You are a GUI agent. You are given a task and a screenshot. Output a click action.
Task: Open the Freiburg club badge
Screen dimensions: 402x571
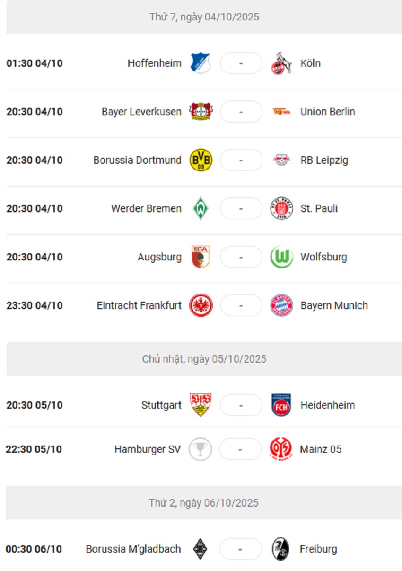click(281, 549)
